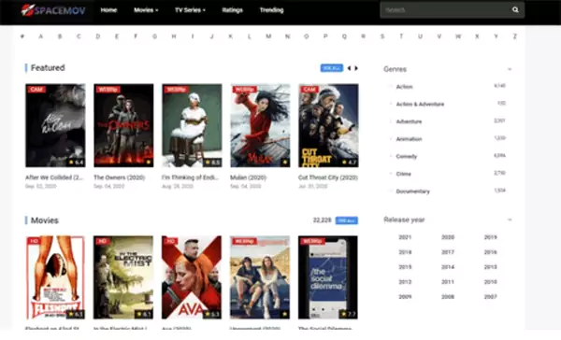
Task: Open In the Electric Mist poster
Action: pos(123,277)
